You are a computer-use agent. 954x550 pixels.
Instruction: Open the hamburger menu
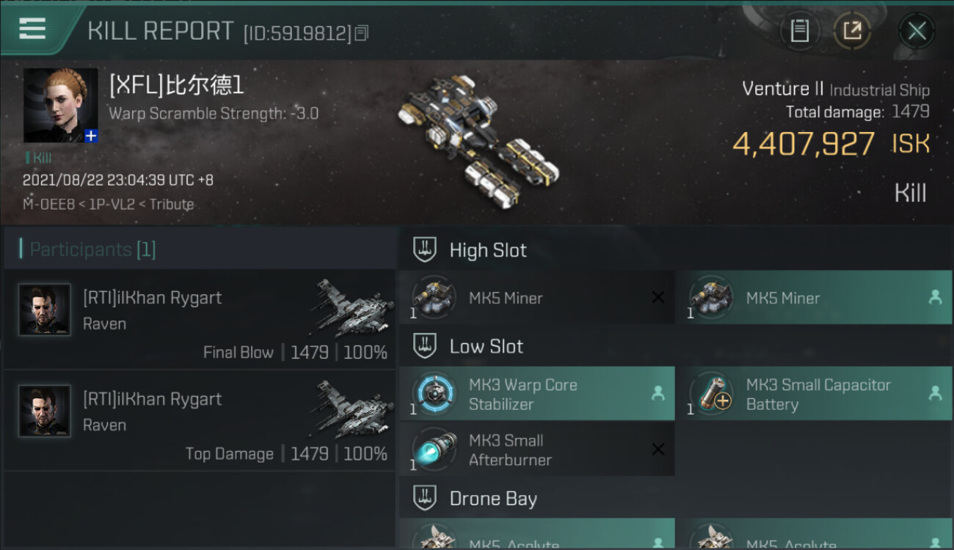[x=32, y=29]
